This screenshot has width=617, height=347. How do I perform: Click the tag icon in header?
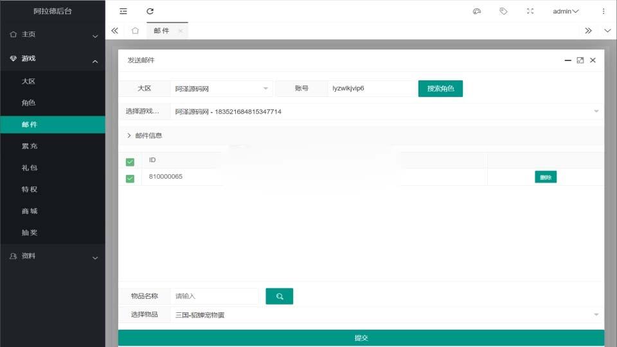coord(503,11)
